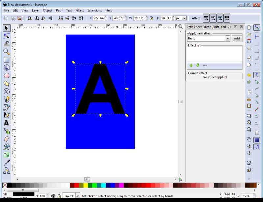
Task: Click the Cut scissors icon
Action: tap(249, 99)
